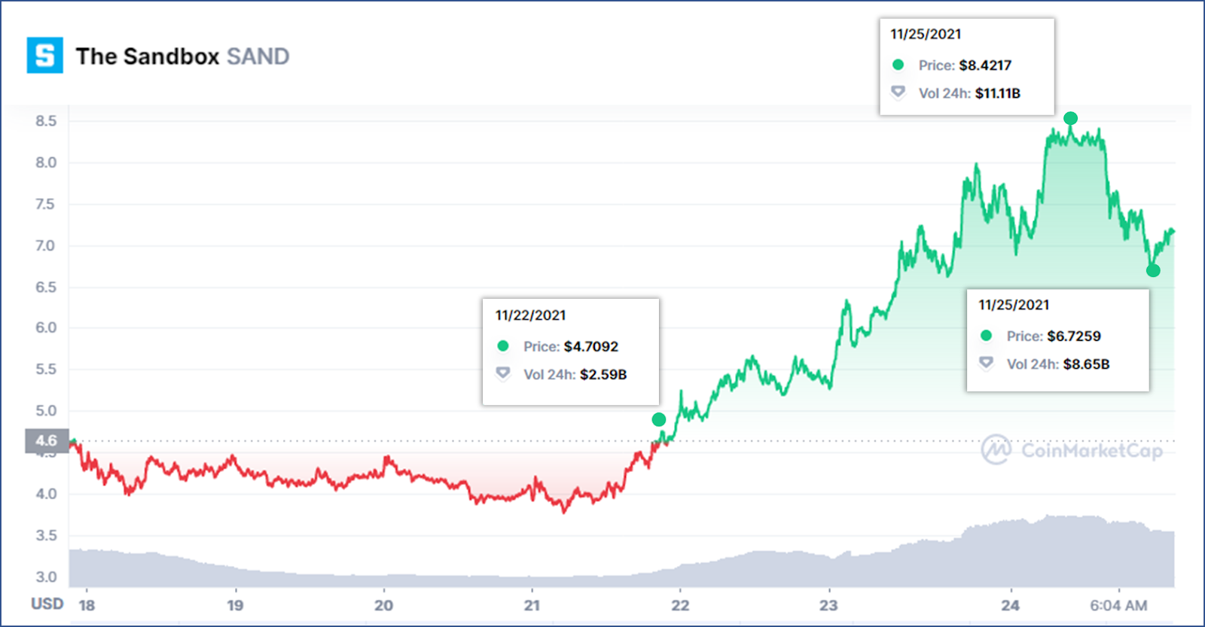Click the volume icon beside $11.11B
Viewport: 1205px width, 627px height.
tap(898, 92)
